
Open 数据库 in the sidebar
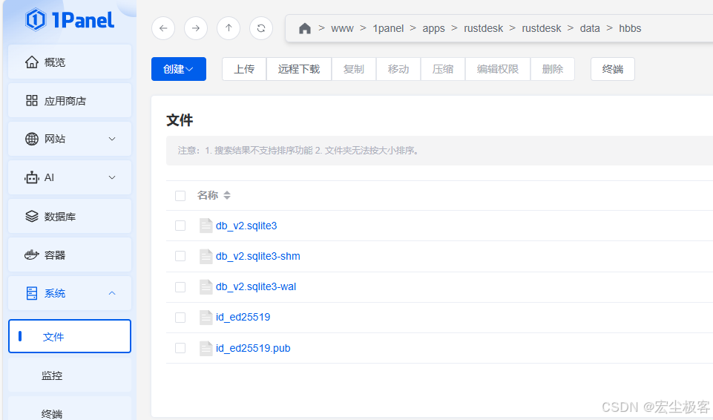[70, 217]
